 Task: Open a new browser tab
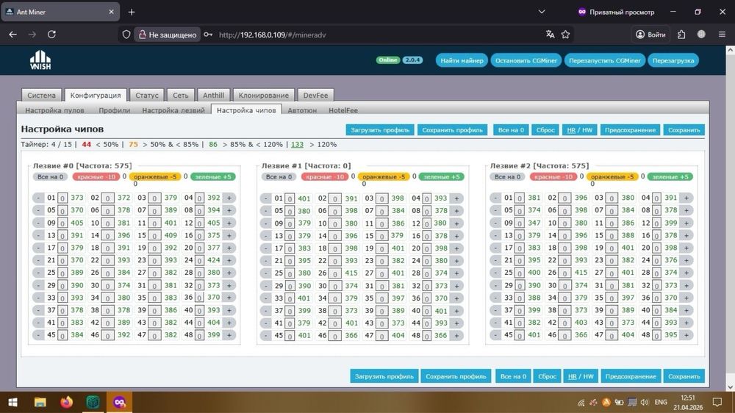(x=132, y=12)
